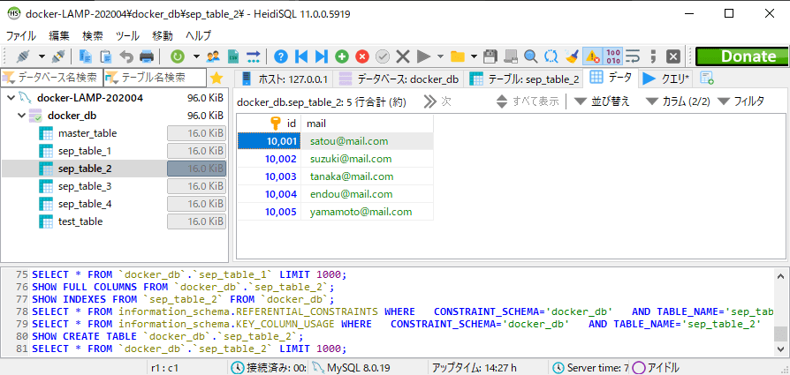Select test_table in the tree
790x375 pixels.
(80, 221)
